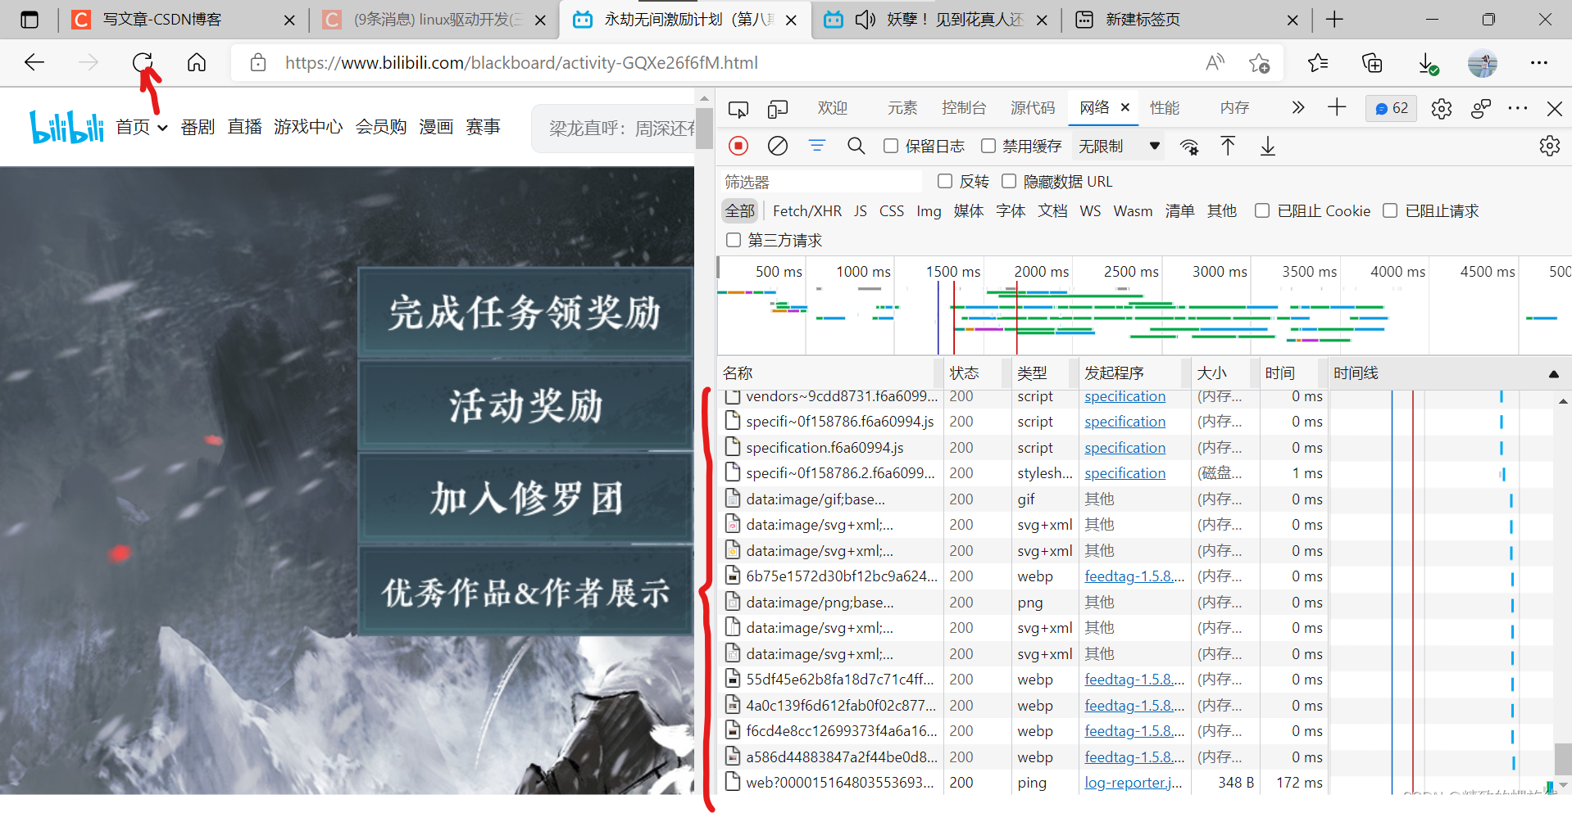Check the 反转 filter checkbox
Image resolution: width=1572 pixels, height=813 pixels.
pyautogui.click(x=945, y=181)
